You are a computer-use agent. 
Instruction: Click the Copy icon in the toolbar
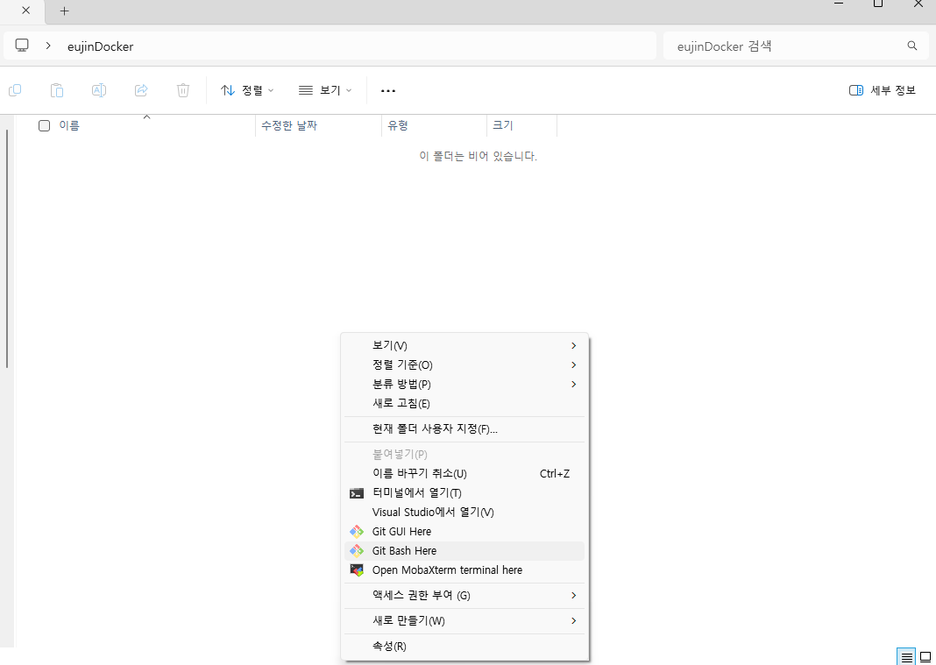(14, 90)
